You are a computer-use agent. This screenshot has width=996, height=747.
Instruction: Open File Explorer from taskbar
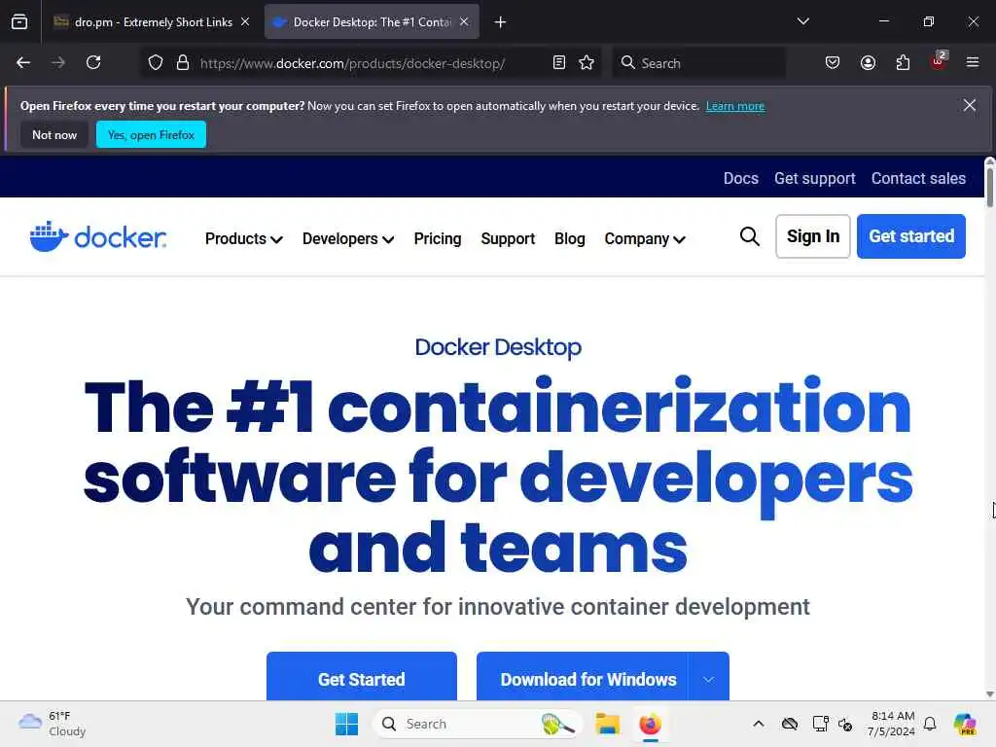click(607, 724)
